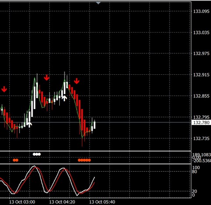Click the 189.1083 indicator scale value

pyautogui.click(x=202, y=155)
